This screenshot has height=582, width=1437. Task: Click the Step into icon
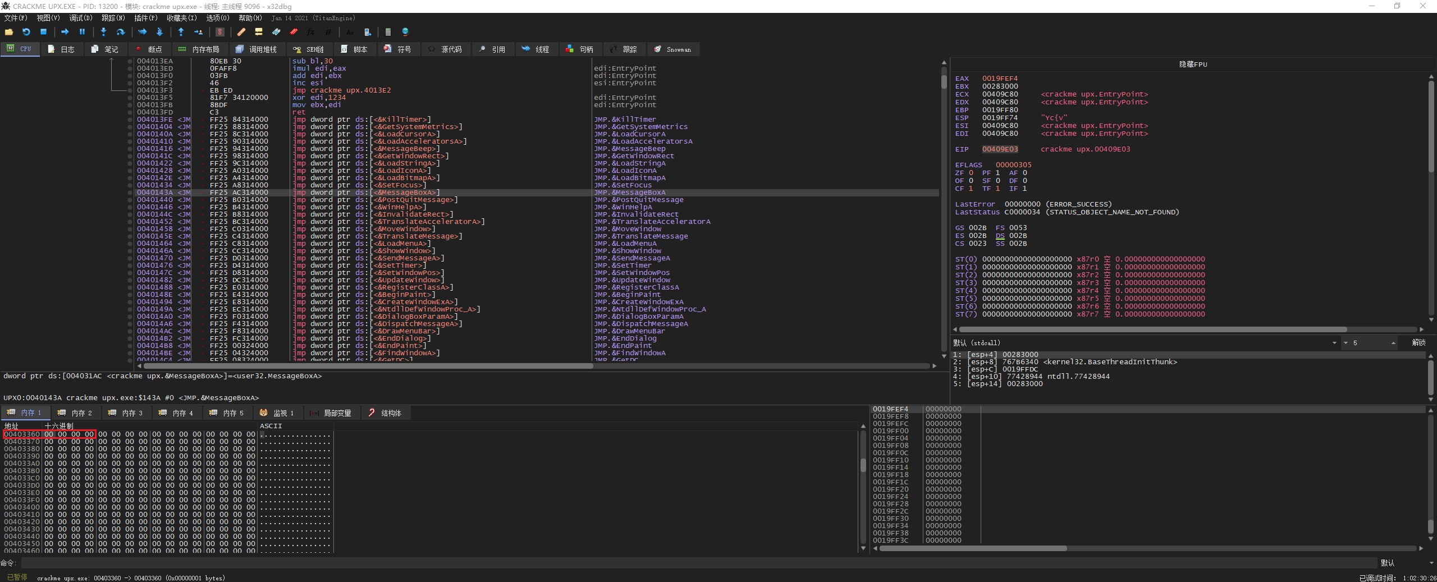point(103,32)
